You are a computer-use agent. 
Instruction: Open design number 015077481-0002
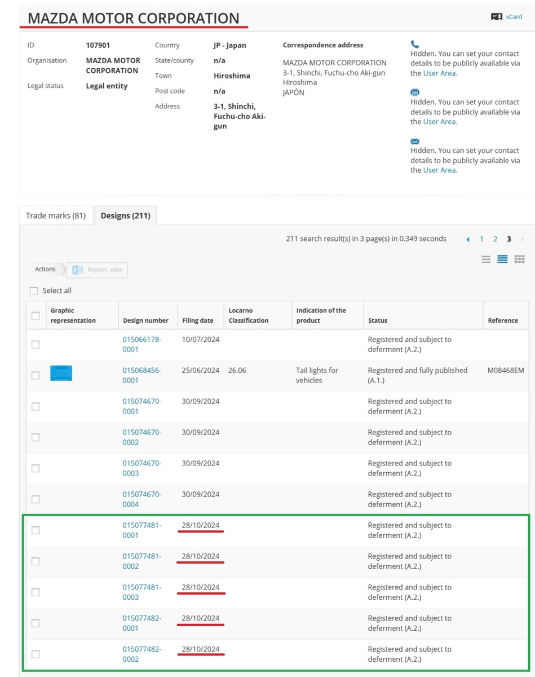(x=142, y=562)
